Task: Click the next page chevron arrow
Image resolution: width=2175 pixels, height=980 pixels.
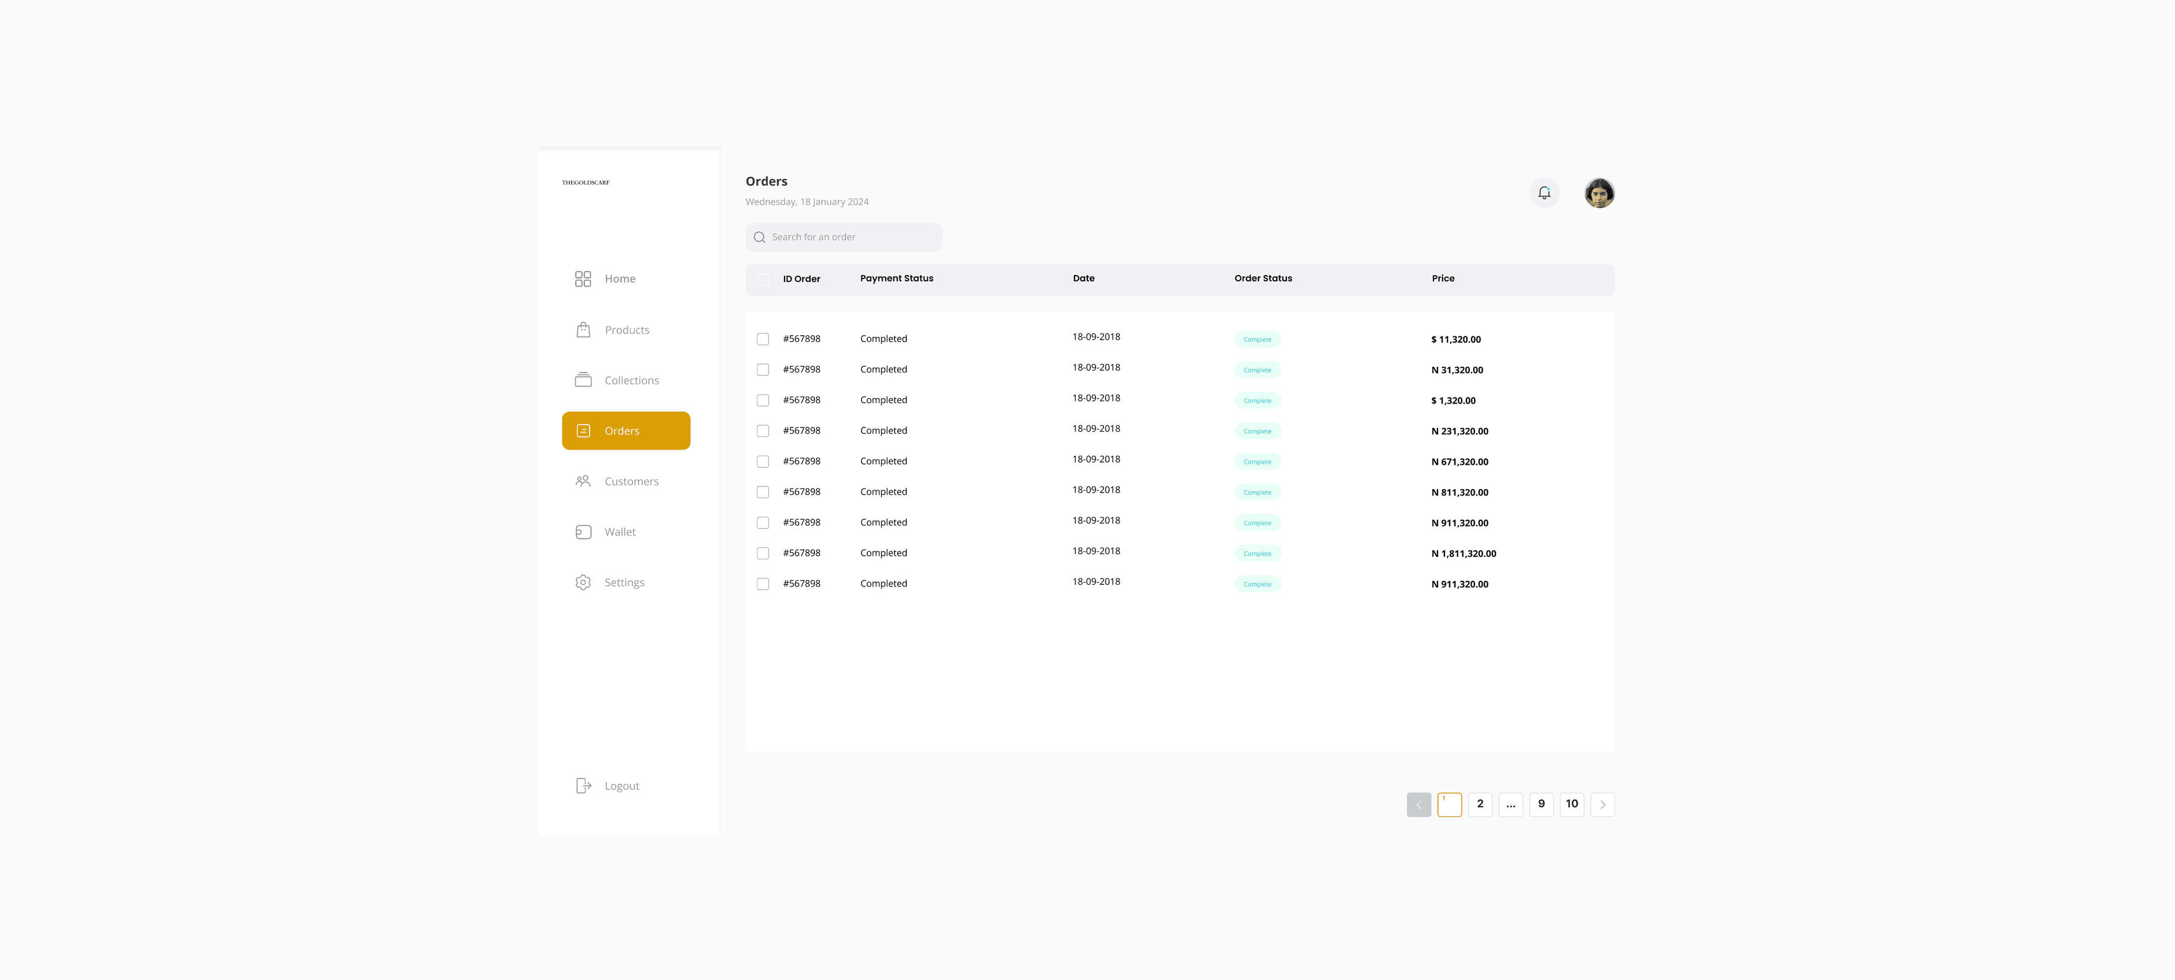Action: (x=1602, y=803)
